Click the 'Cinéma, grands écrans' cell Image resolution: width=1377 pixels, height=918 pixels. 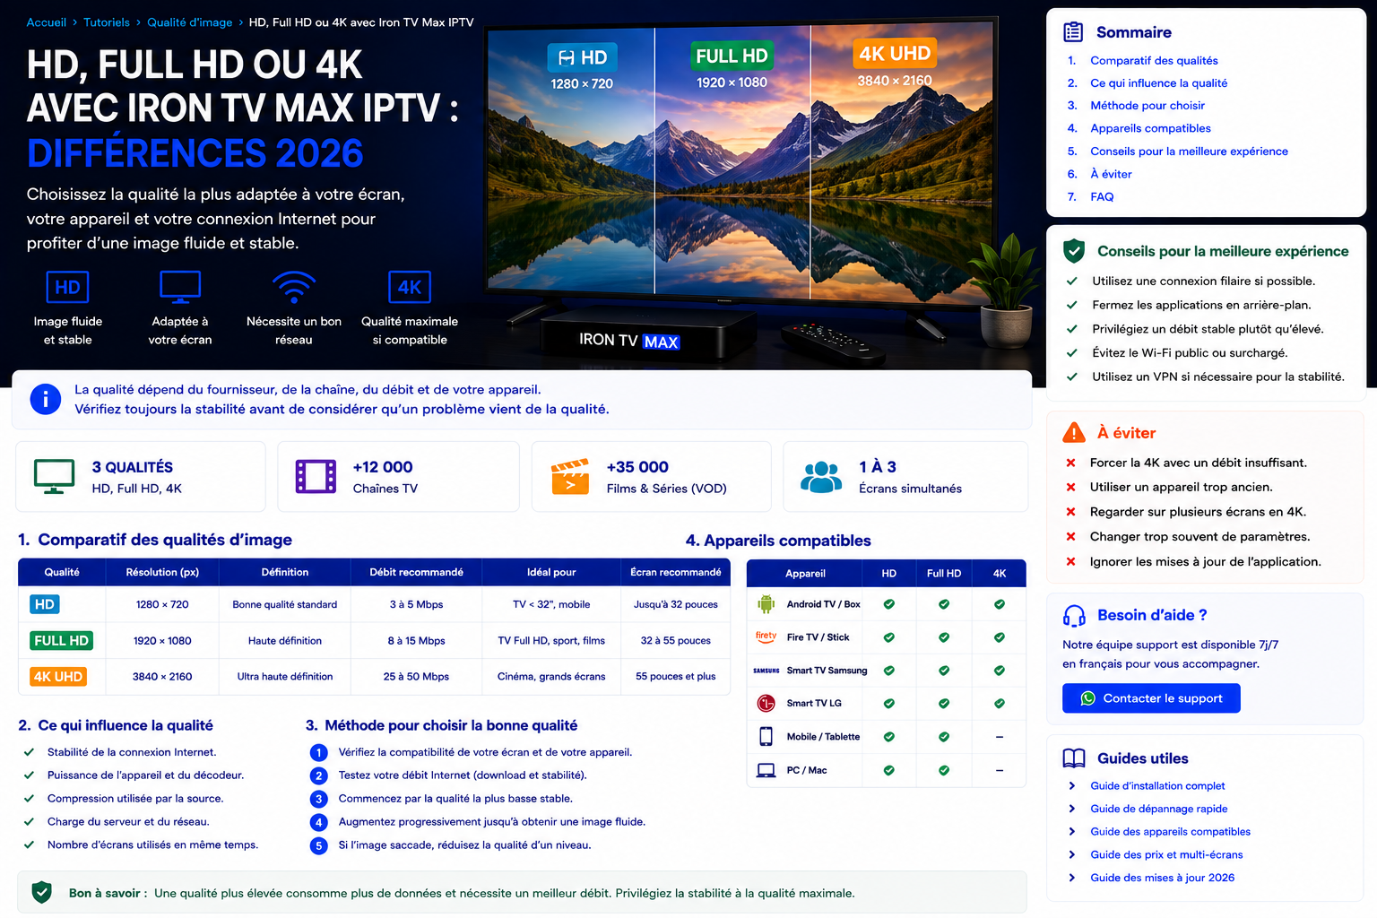(x=551, y=676)
